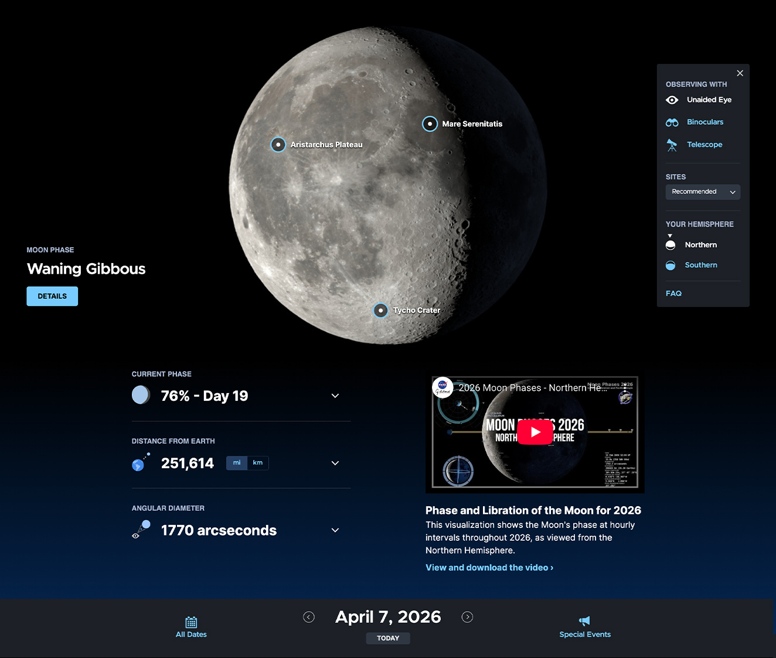Click the Tycho Crater marker

coord(380,311)
